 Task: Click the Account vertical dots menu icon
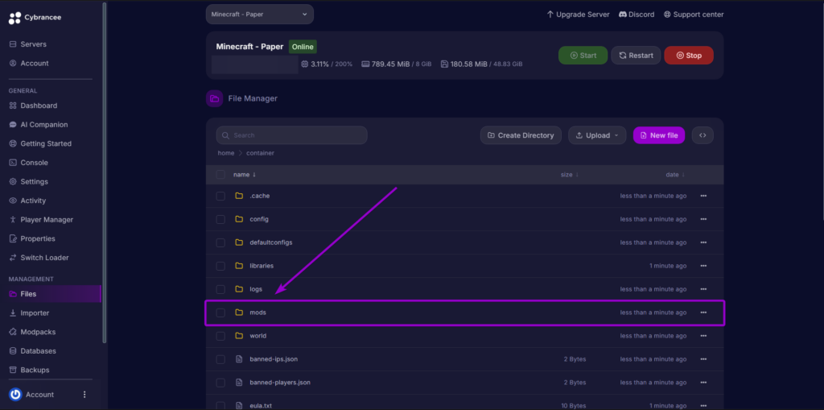point(84,395)
